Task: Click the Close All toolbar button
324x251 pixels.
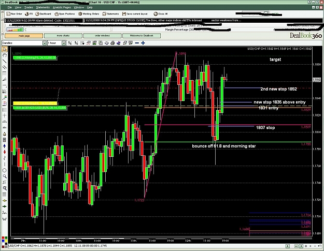Action: 161,14
